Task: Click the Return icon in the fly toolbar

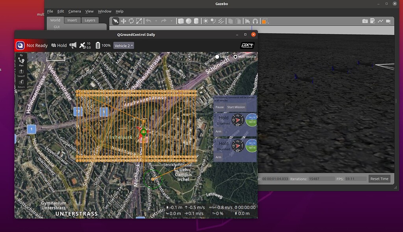Action: point(21,82)
